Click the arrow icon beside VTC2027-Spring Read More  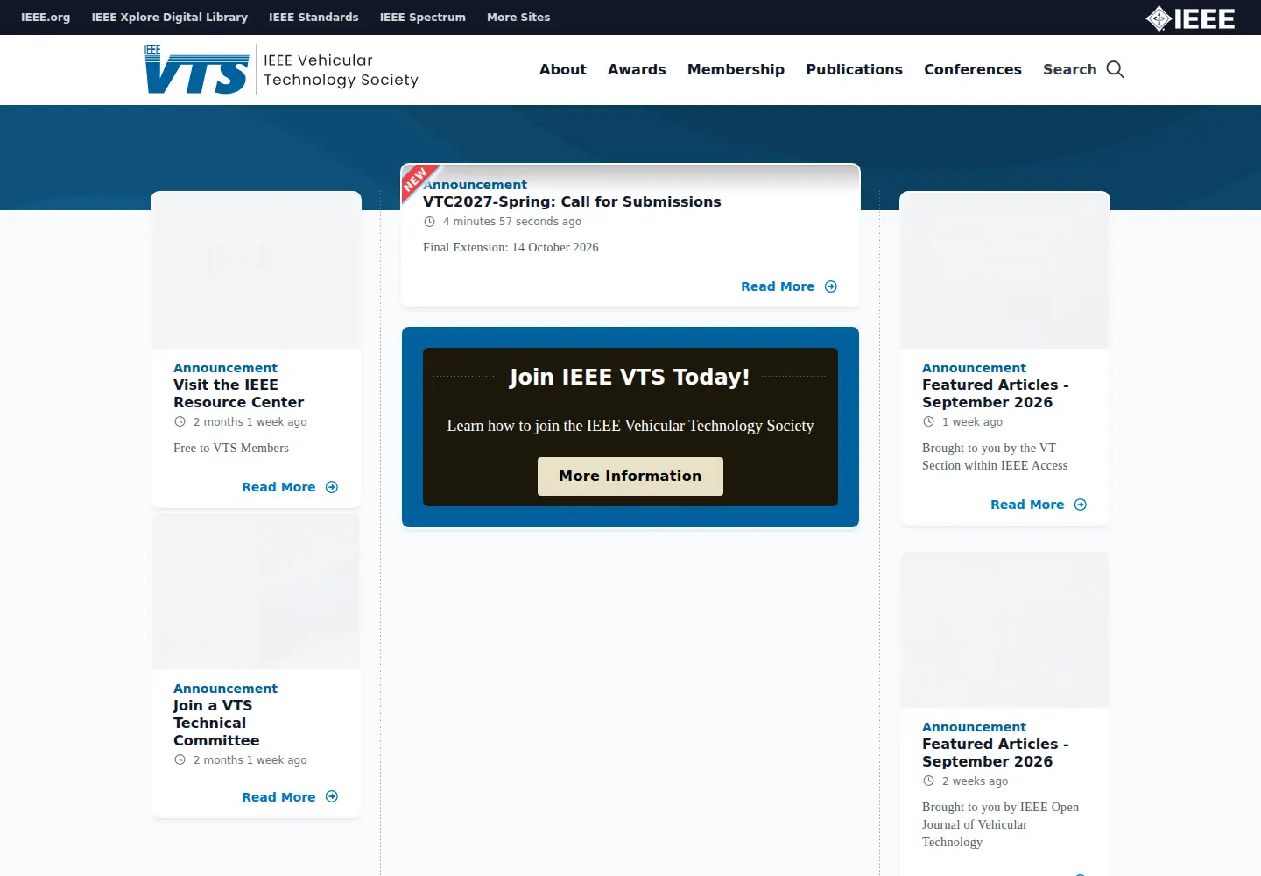[831, 286]
